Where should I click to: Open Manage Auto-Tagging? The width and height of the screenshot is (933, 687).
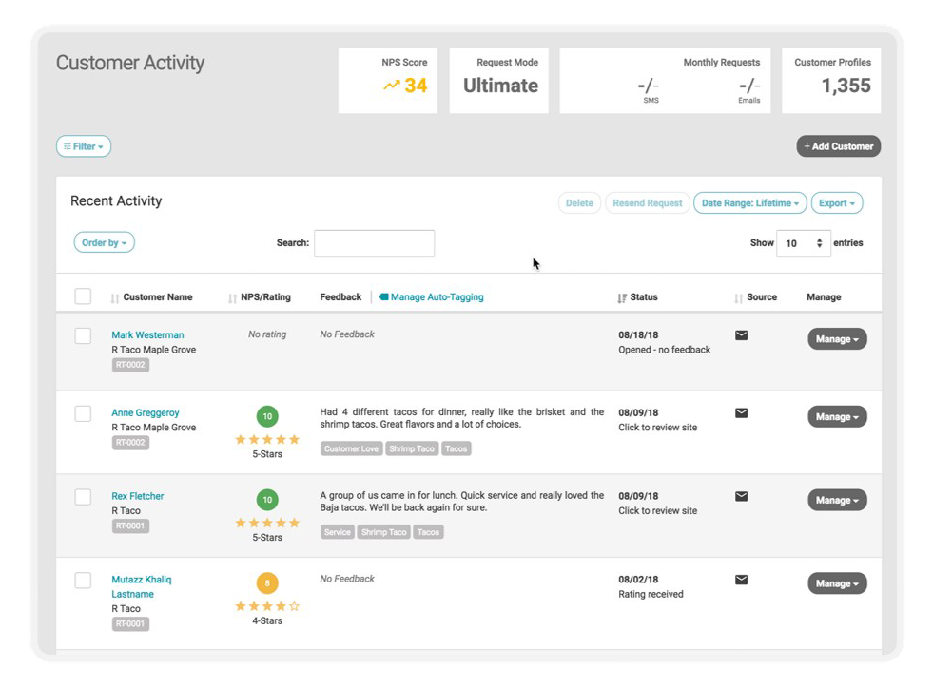pyautogui.click(x=436, y=296)
